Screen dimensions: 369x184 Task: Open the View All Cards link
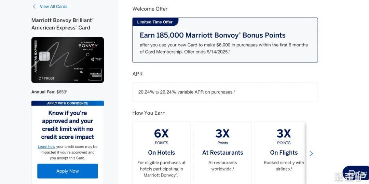pyautogui.click(x=53, y=6)
